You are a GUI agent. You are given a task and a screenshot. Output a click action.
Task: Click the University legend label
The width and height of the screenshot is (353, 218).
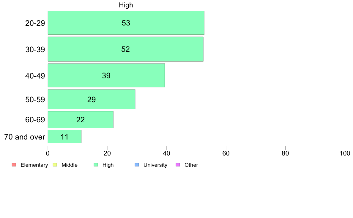(x=155, y=165)
